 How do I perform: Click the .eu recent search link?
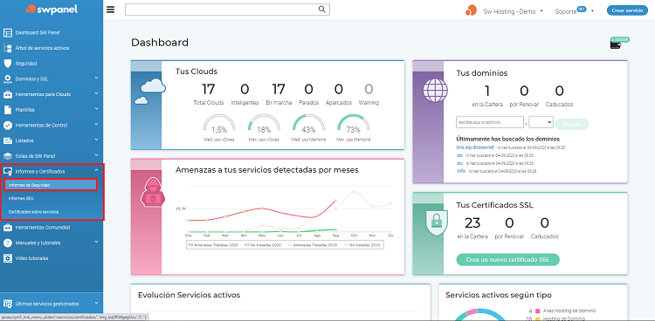click(459, 163)
